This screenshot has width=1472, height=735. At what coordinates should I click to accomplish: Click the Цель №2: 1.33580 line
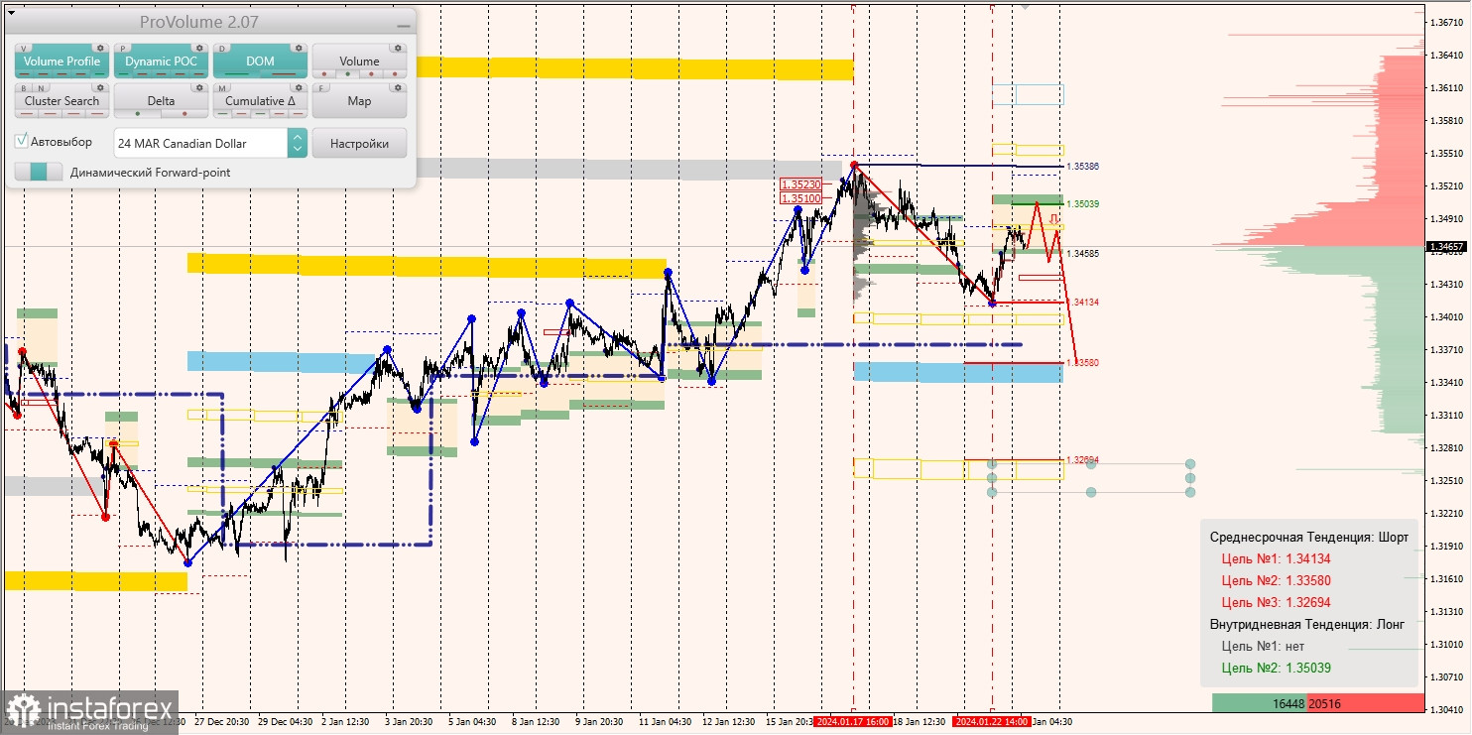click(x=1276, y=580)
